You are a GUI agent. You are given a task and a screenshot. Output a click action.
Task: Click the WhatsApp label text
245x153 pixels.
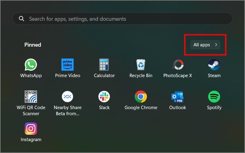31,76
